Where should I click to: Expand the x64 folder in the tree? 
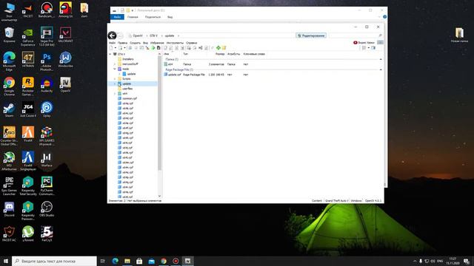tap(115, 94)
